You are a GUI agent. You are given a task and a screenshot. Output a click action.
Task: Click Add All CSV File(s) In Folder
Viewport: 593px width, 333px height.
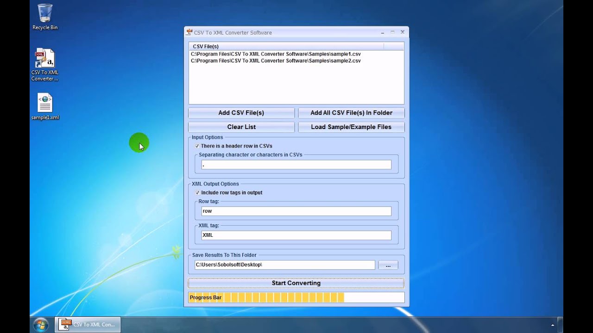pos(351,113)
